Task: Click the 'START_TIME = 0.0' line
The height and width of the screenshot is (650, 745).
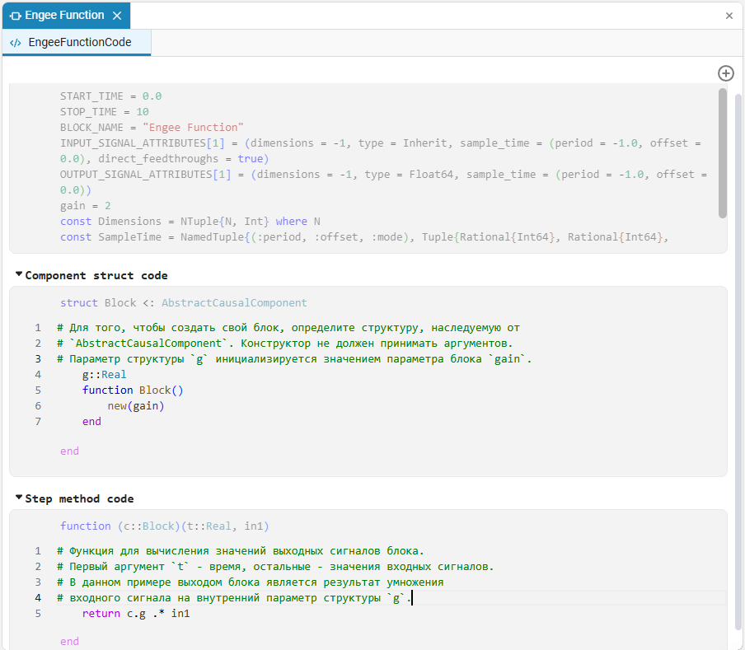Action: (110, 96)
